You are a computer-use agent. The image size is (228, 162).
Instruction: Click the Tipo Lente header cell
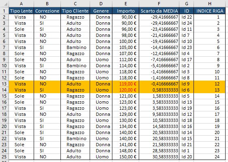(21, 11)
